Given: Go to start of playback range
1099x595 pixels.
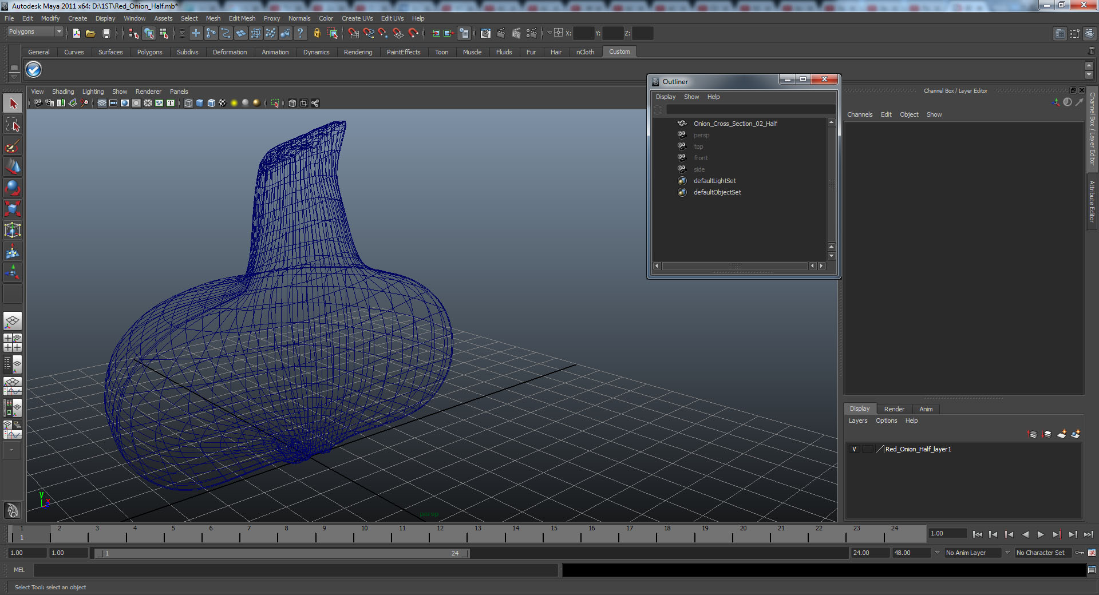Looking at the screenshot, I should click(x=978, y=534).
